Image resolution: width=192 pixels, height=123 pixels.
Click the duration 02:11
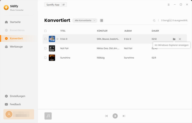[154, 58]
